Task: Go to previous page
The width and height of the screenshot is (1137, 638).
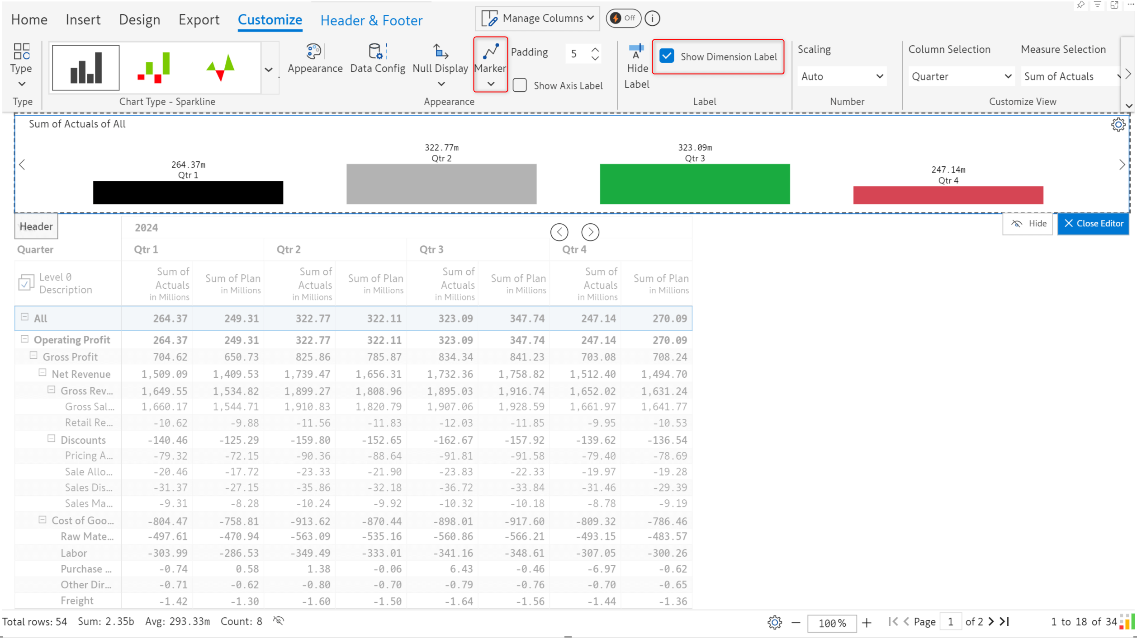Action: tap(906, 621)
